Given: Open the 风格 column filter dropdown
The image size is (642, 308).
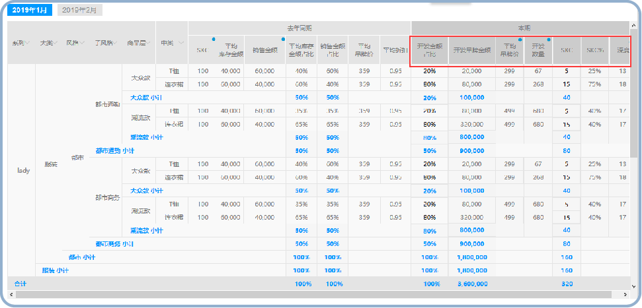Looking at the screenshot, I should point(82,42).
